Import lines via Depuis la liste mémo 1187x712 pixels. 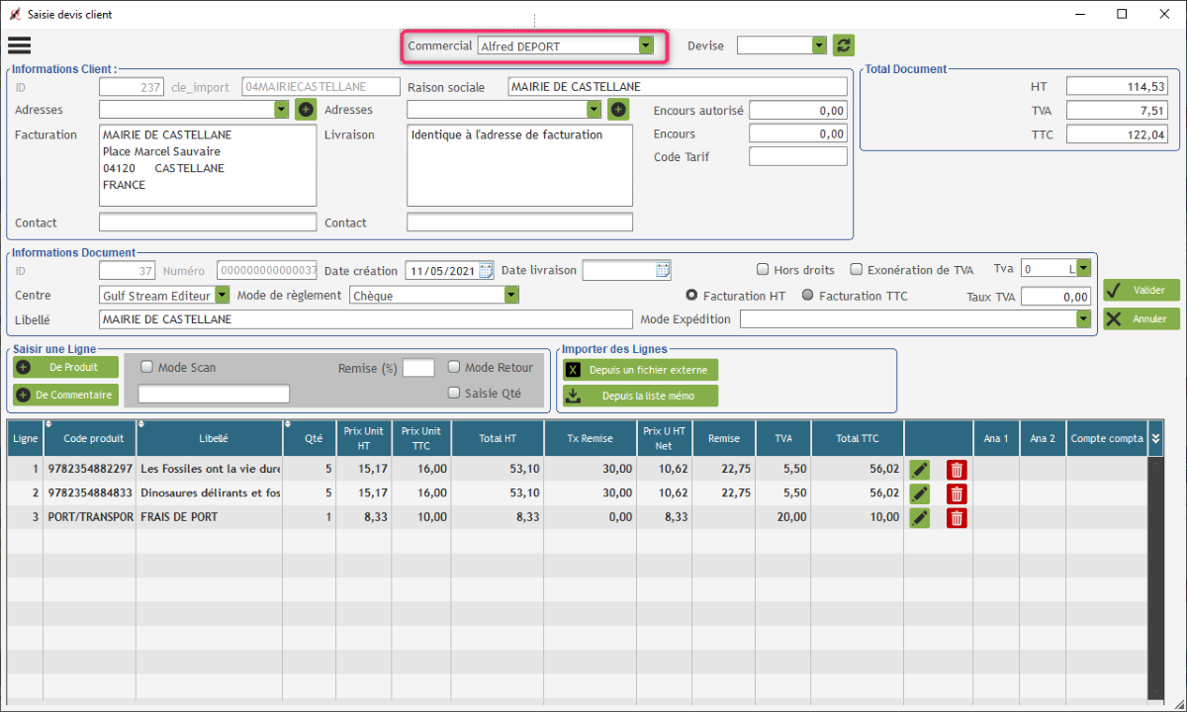pyautogui.click(x=640, y=397)
